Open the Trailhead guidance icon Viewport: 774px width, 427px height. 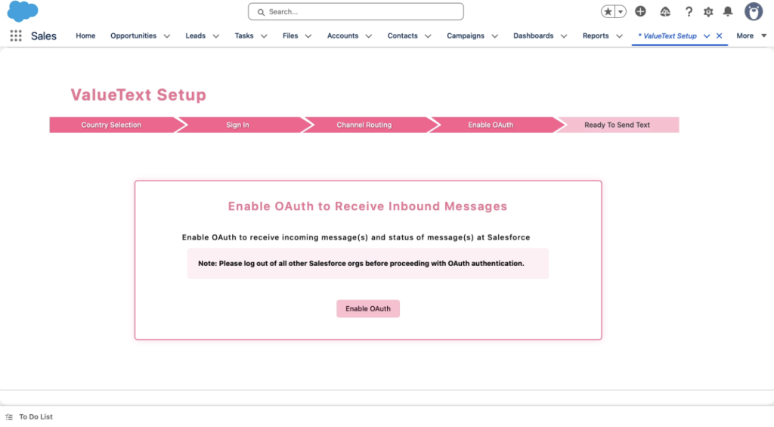pos(665,11)
